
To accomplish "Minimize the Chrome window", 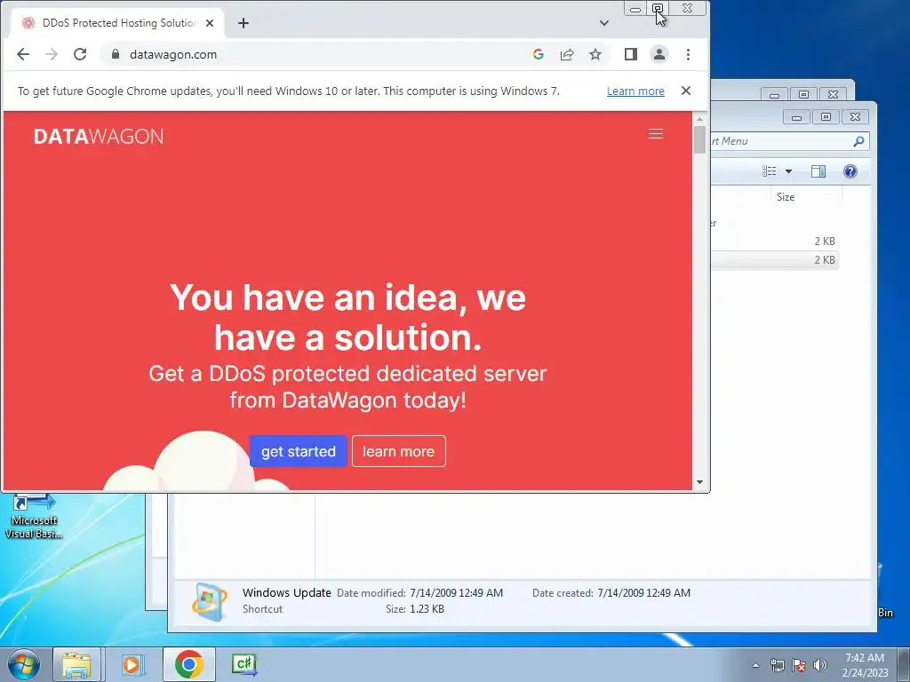I will pos(635,9).
